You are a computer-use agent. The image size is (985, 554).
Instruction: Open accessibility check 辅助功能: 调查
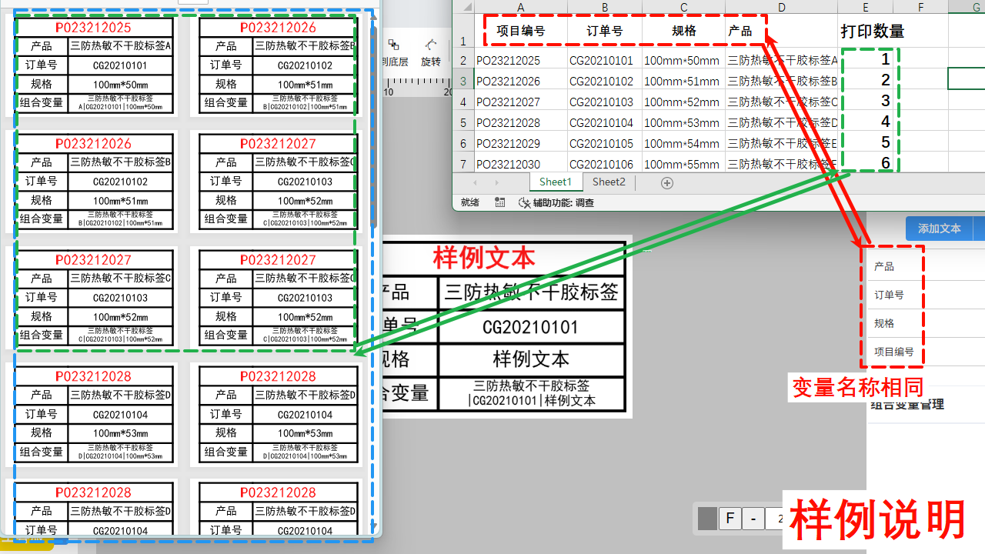pos(556,202)
